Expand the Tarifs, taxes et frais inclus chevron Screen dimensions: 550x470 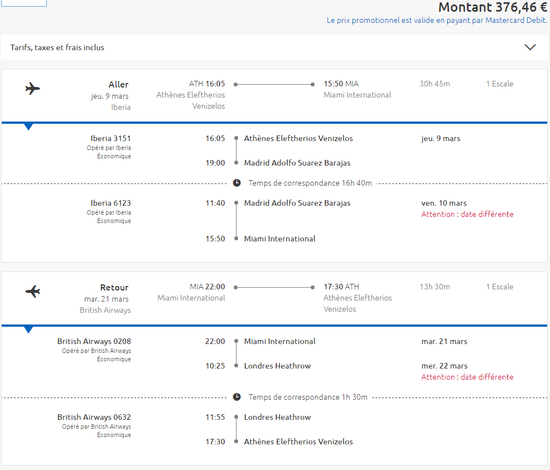point(530,47)
